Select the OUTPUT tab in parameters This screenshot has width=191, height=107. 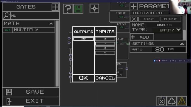pyautogui.click(x=170, y=19)
